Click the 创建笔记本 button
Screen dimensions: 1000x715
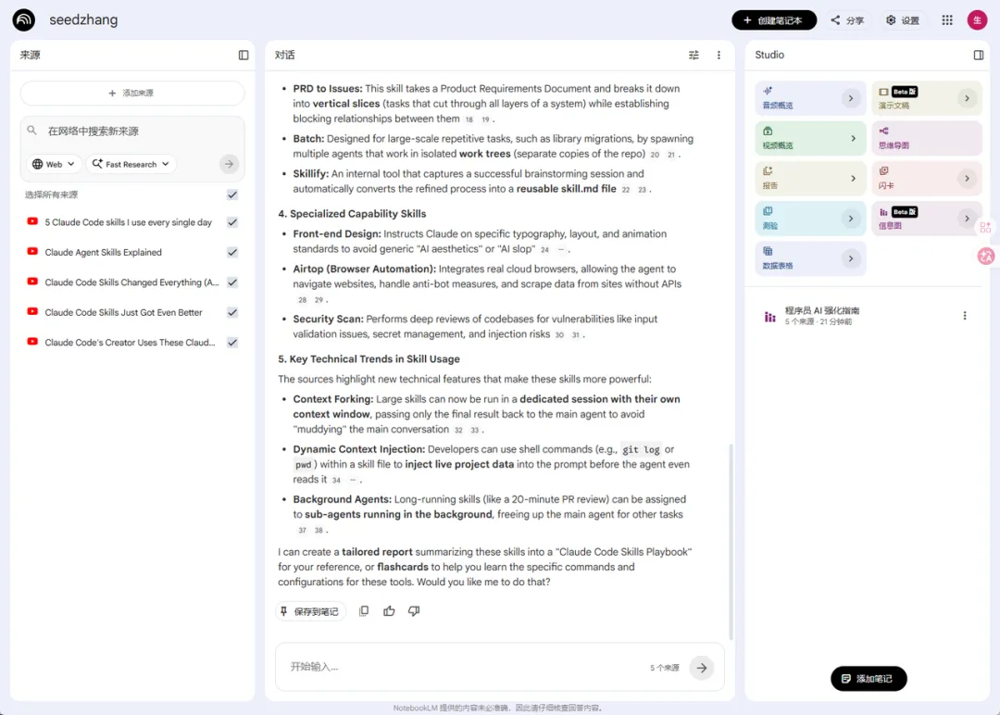[773, 20]
